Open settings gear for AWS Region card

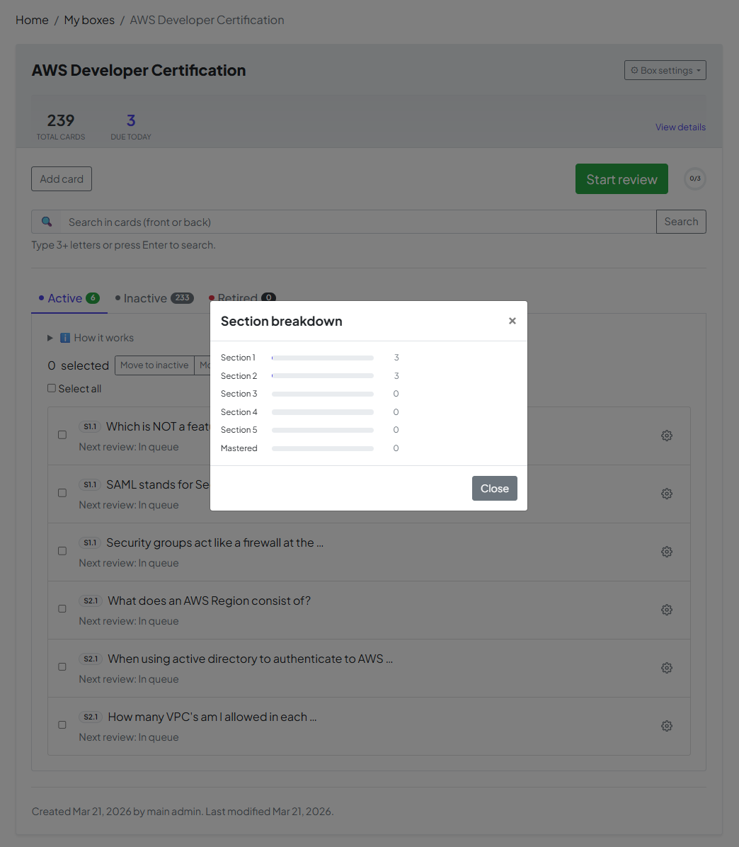tap(666, 610)
